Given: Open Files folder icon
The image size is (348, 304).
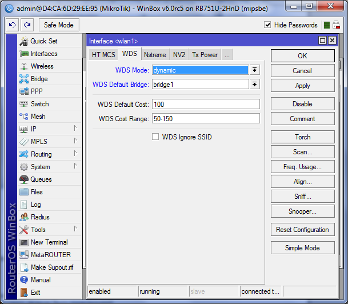Looking at the screenshot, I should [24, 192].
